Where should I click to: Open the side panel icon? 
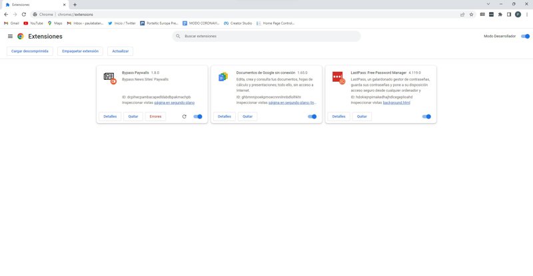click(509, 14)
